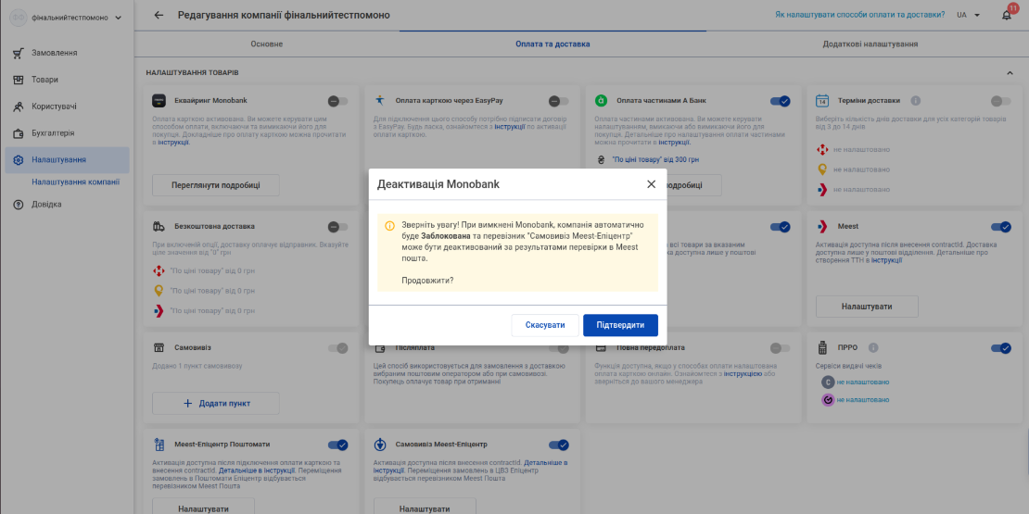
Task: Close the Деактивація Monobank dialog
Action: click(651, 184)
